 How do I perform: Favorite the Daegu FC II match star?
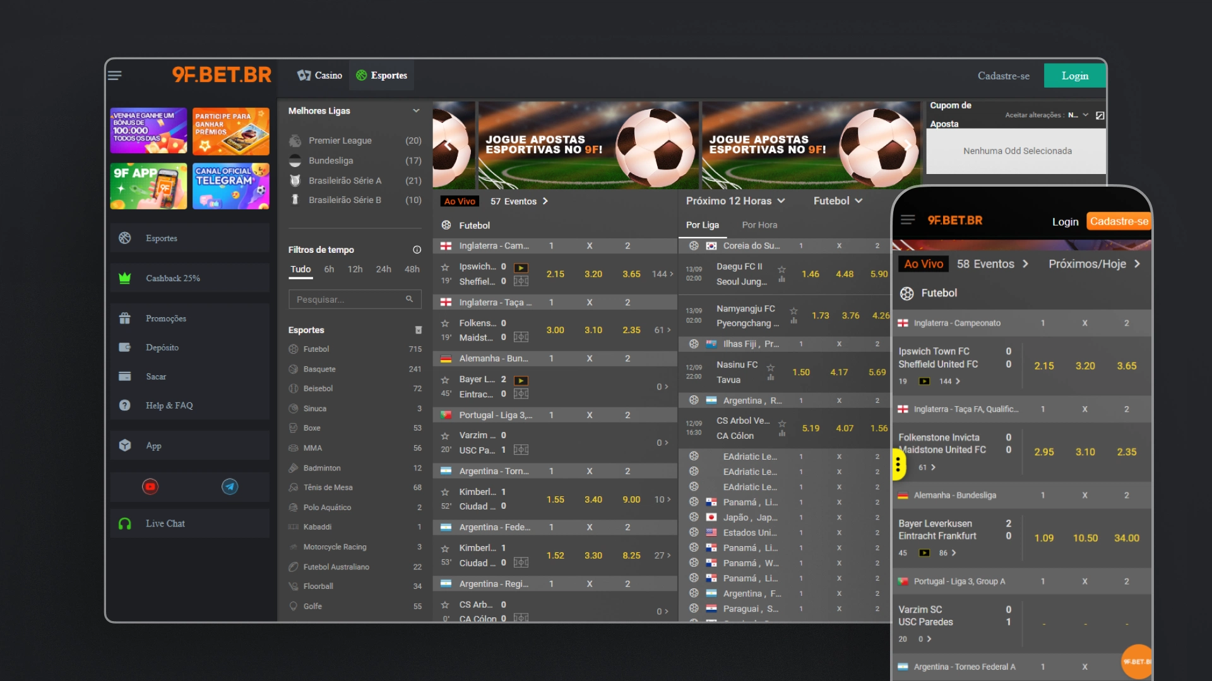(781, 269)
